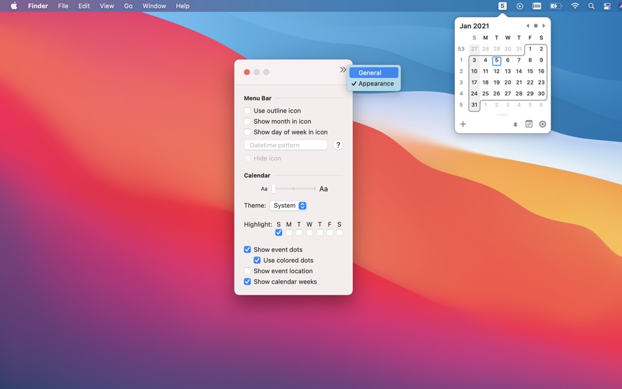
Task: Open Control Center
Action: coord(607,6)
